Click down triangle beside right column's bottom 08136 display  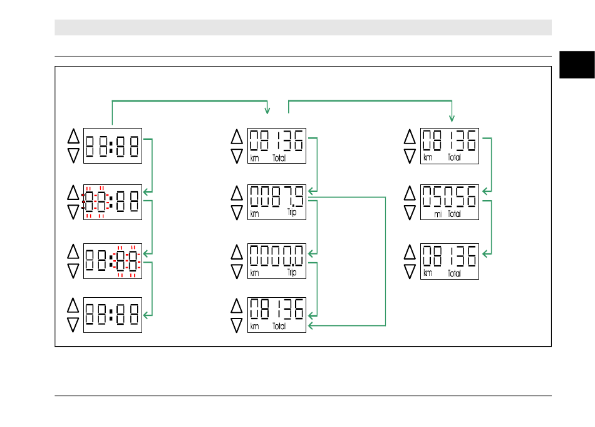pos(410,271)
